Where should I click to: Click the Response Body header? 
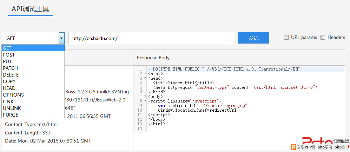(x=153, y=58)
